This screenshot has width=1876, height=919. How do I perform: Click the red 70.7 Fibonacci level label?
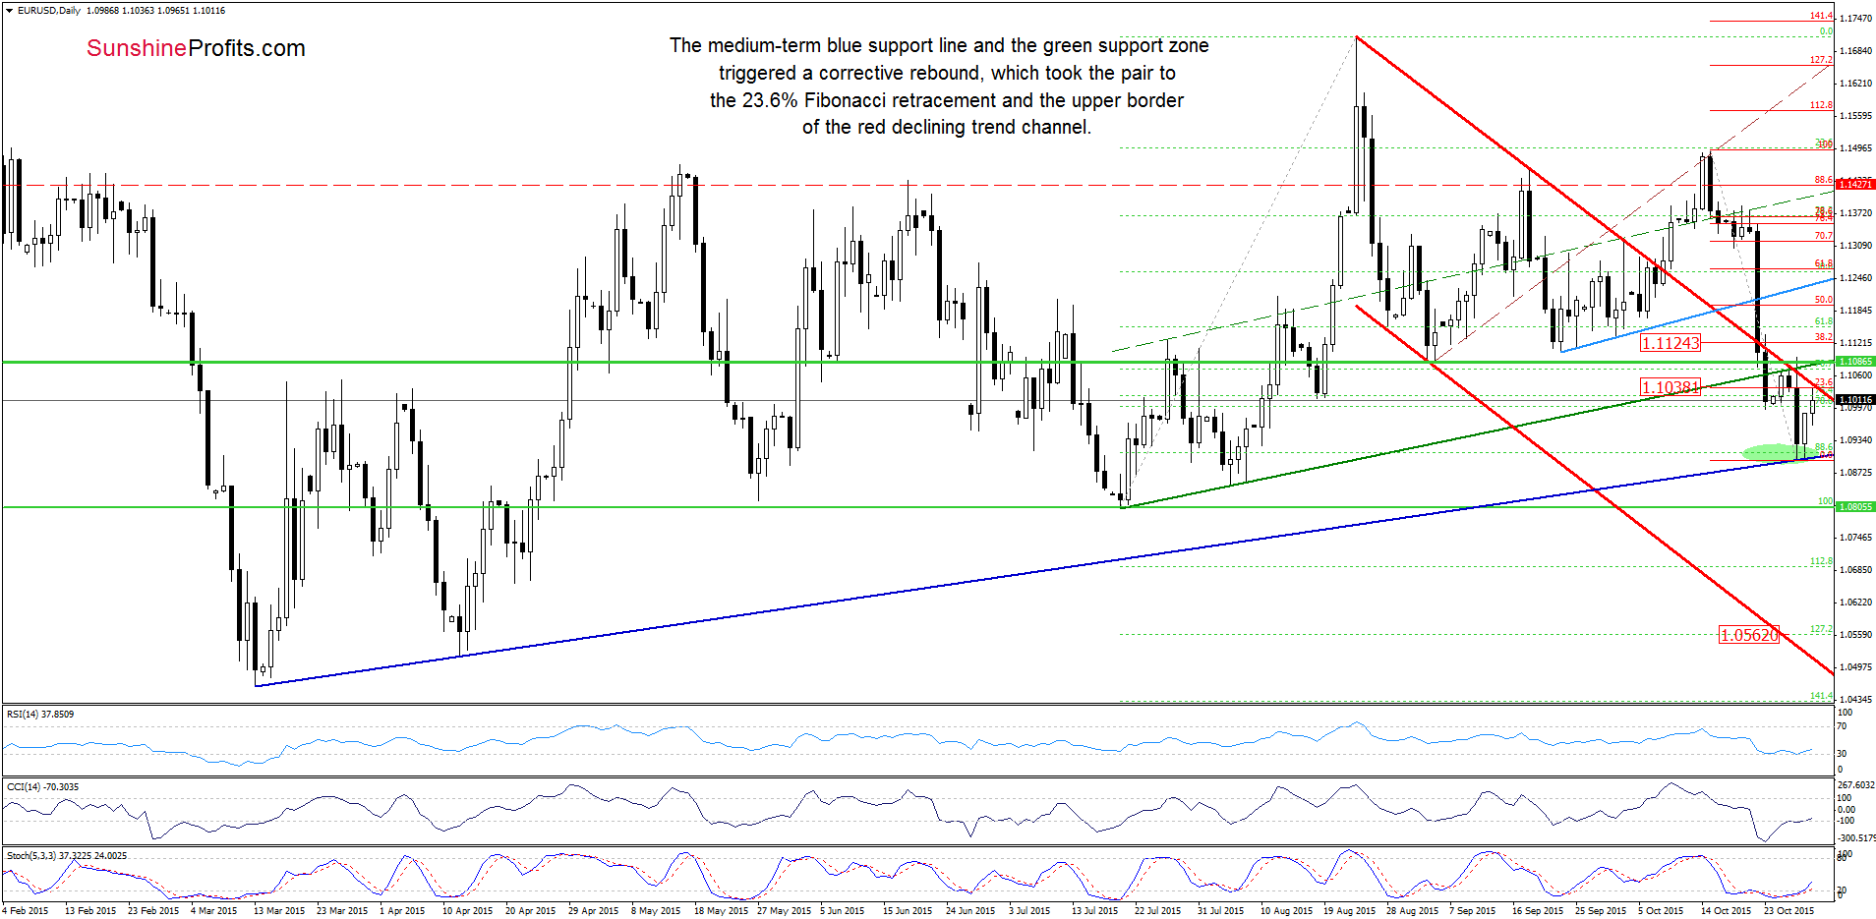click(x=1823, y=236)
